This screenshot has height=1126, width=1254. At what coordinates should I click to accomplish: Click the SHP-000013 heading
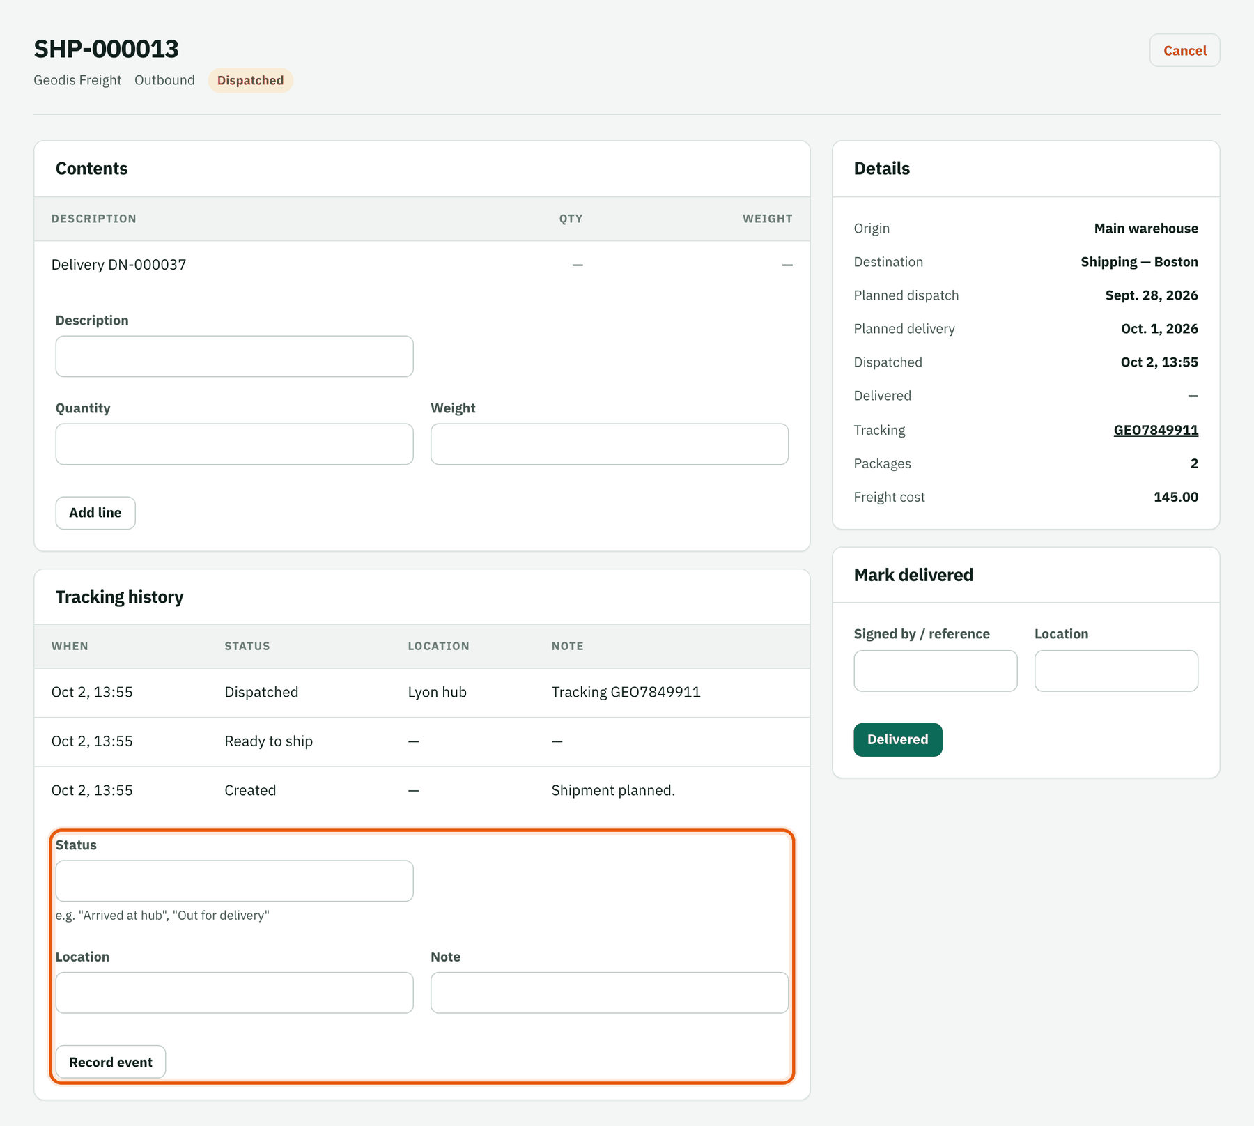(x=106, y=49)
